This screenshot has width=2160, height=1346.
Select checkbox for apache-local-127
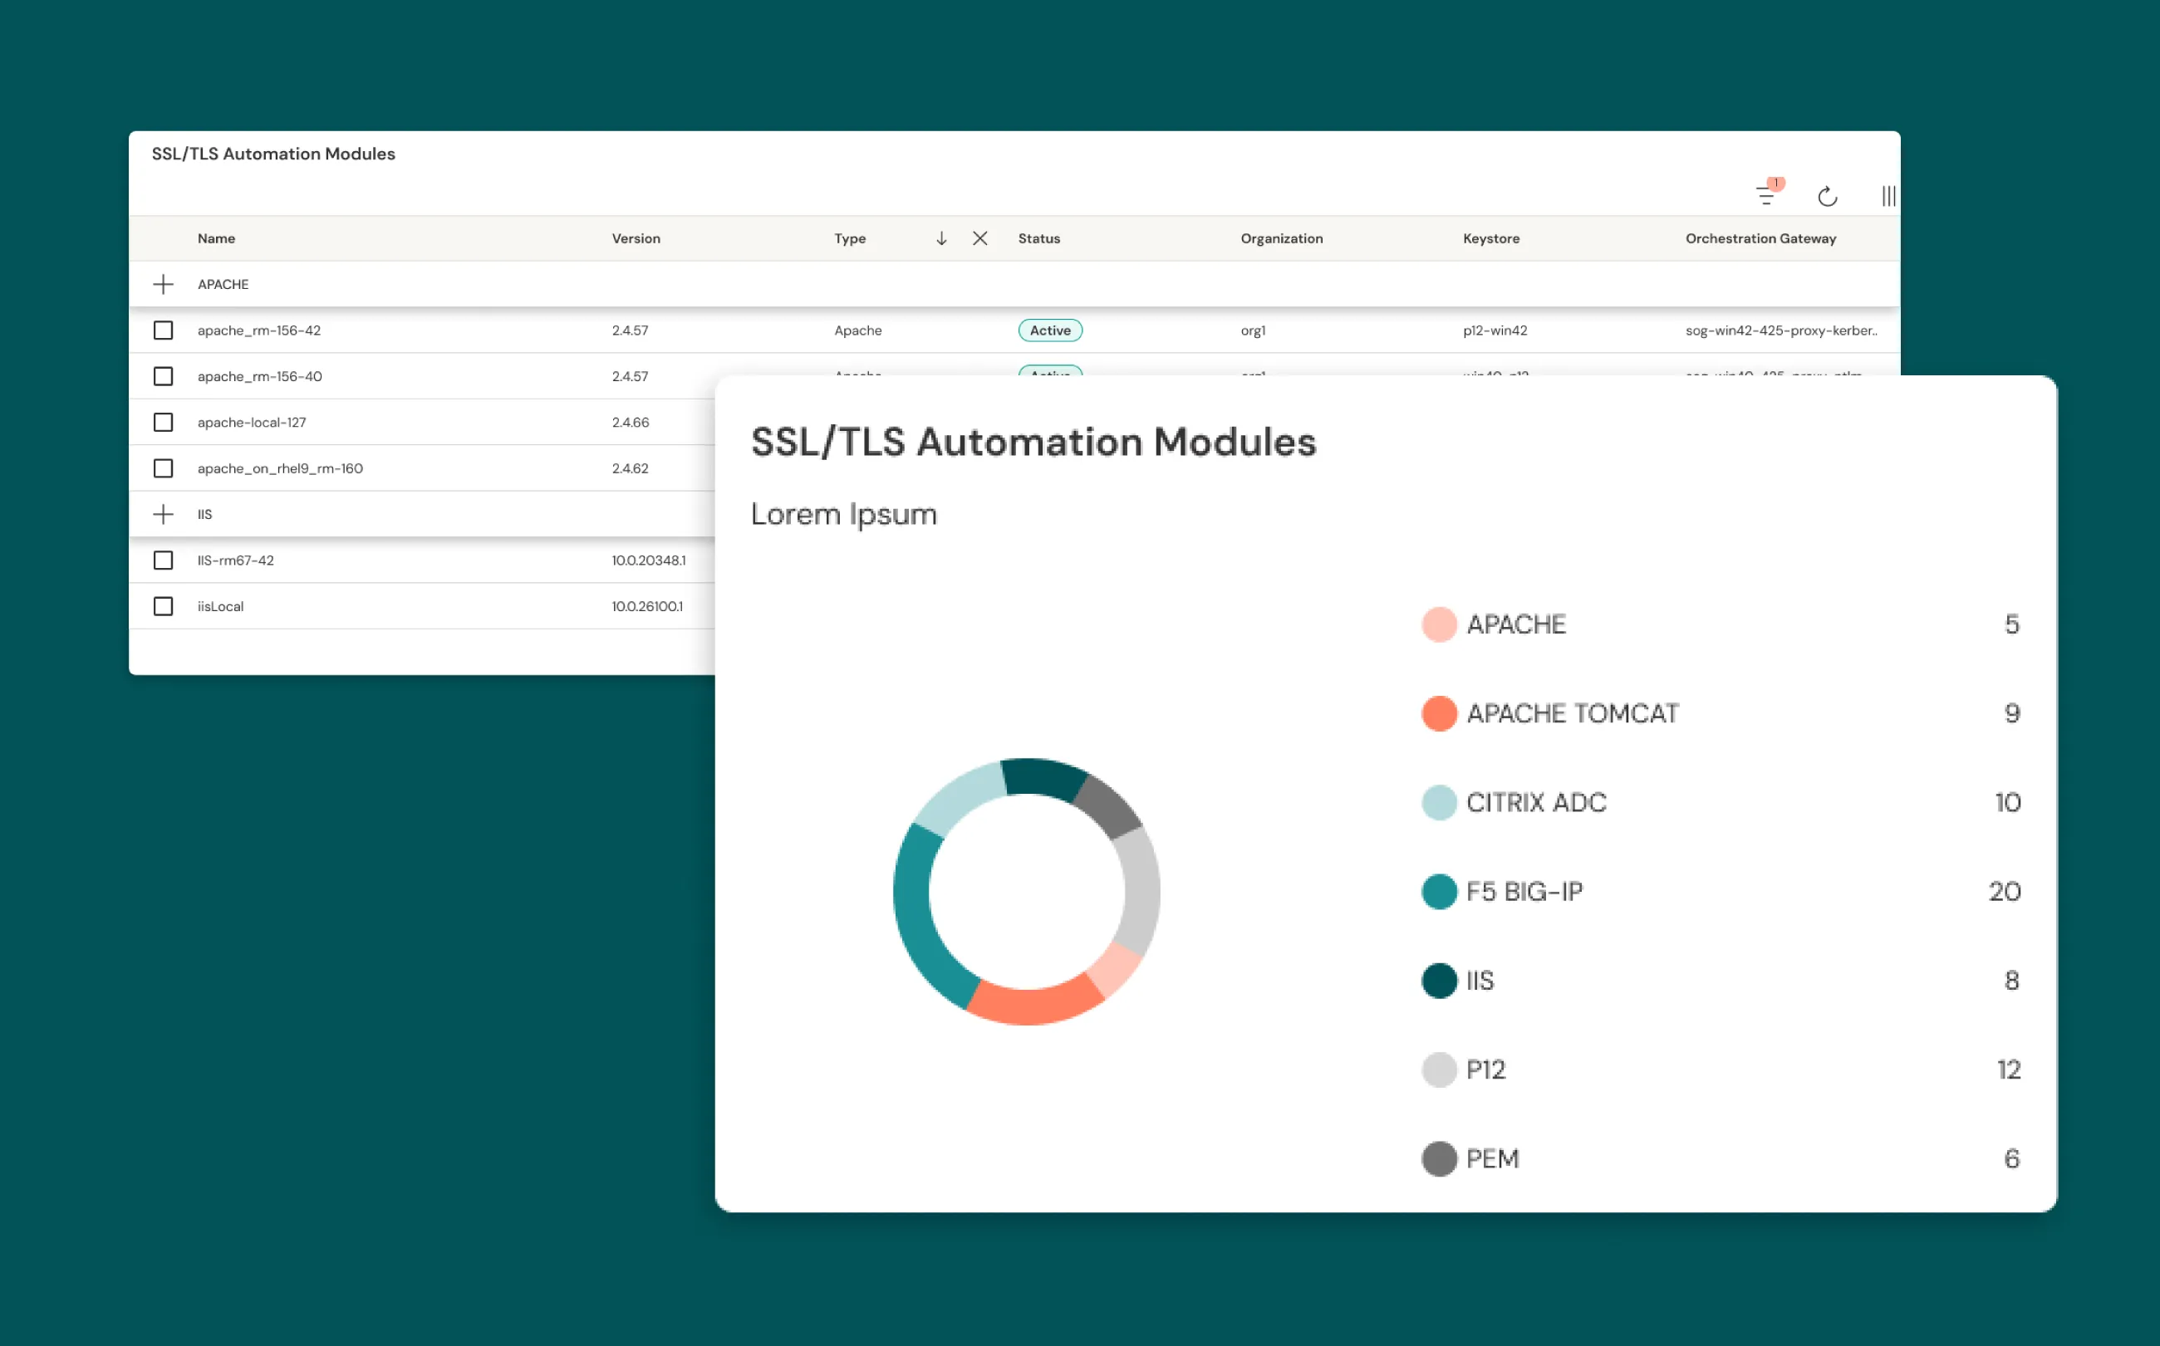click(163, 422)
